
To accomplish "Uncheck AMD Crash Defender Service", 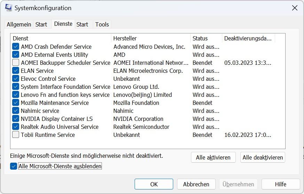I will click(x=16, y=47).
